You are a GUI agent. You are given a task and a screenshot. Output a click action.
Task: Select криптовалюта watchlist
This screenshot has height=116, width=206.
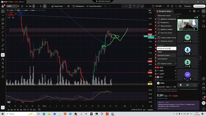tap(167, 59)
